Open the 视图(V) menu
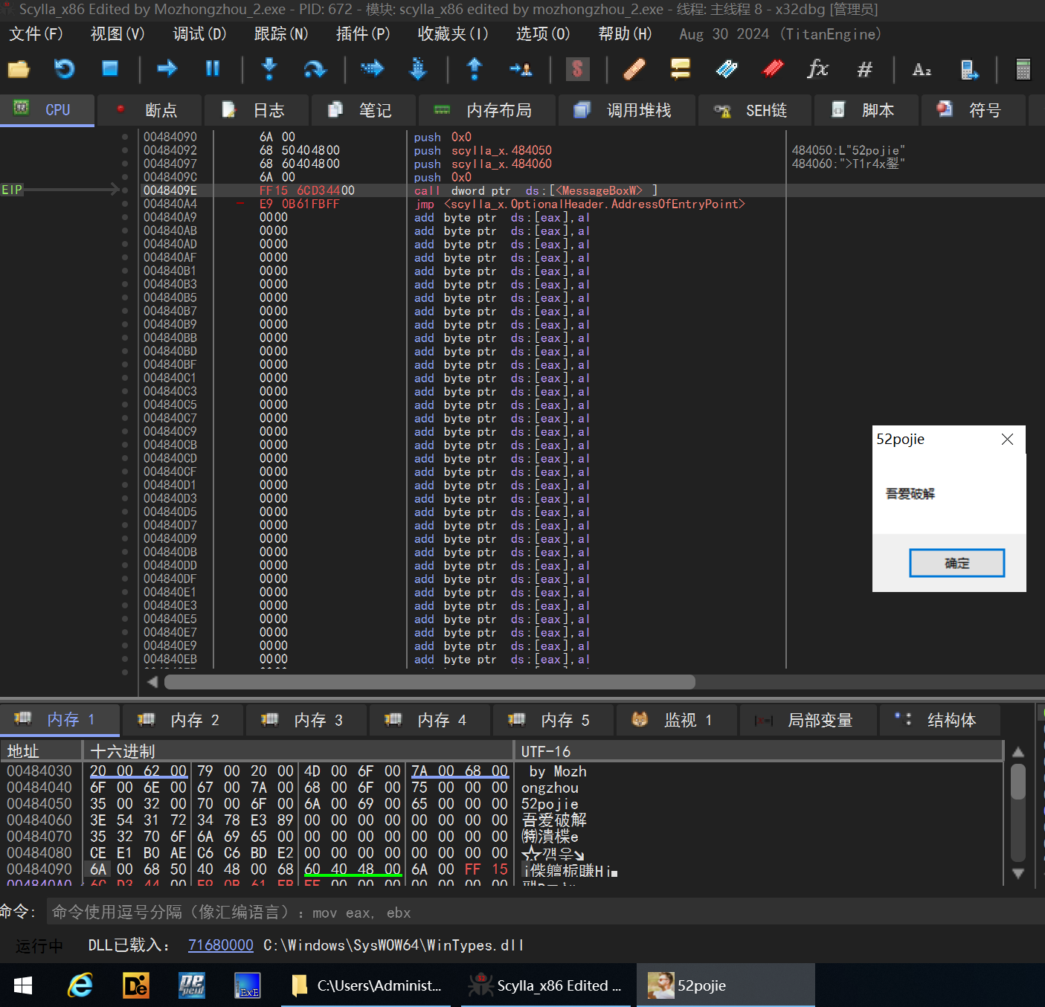The width and height of the screenshot is (1045, 1007). click(x=118, y=34)
